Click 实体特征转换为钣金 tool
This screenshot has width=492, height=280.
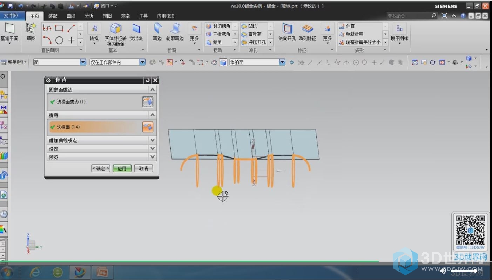[x=116, y=34]
